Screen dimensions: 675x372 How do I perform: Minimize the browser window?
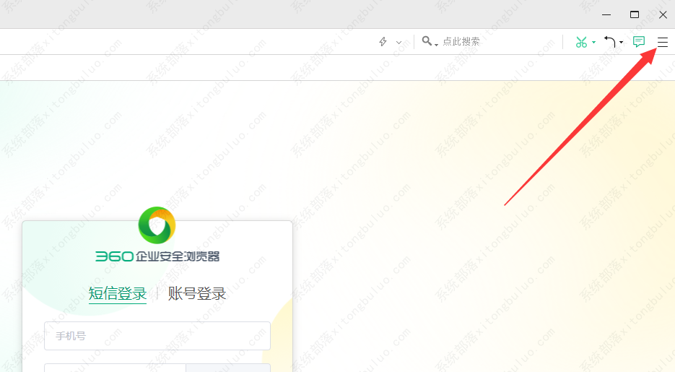606,14
